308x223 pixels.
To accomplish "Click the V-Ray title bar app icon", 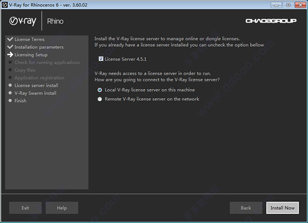I will tap(4, 5).
